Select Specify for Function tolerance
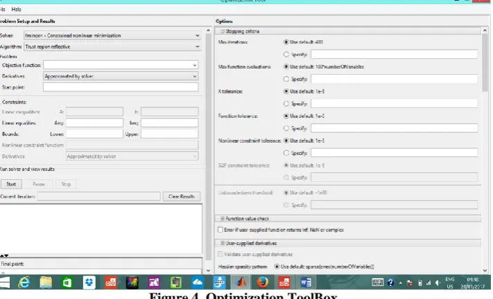 (286, 128)
